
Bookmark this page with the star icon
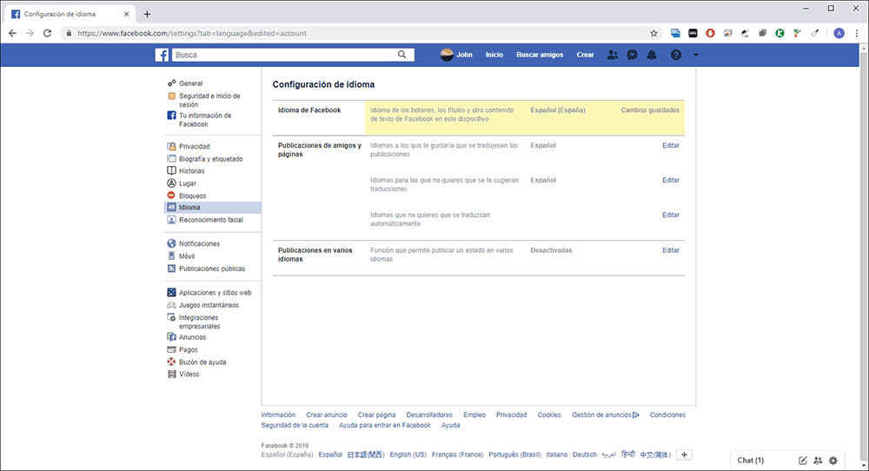(x=654, y=33)
